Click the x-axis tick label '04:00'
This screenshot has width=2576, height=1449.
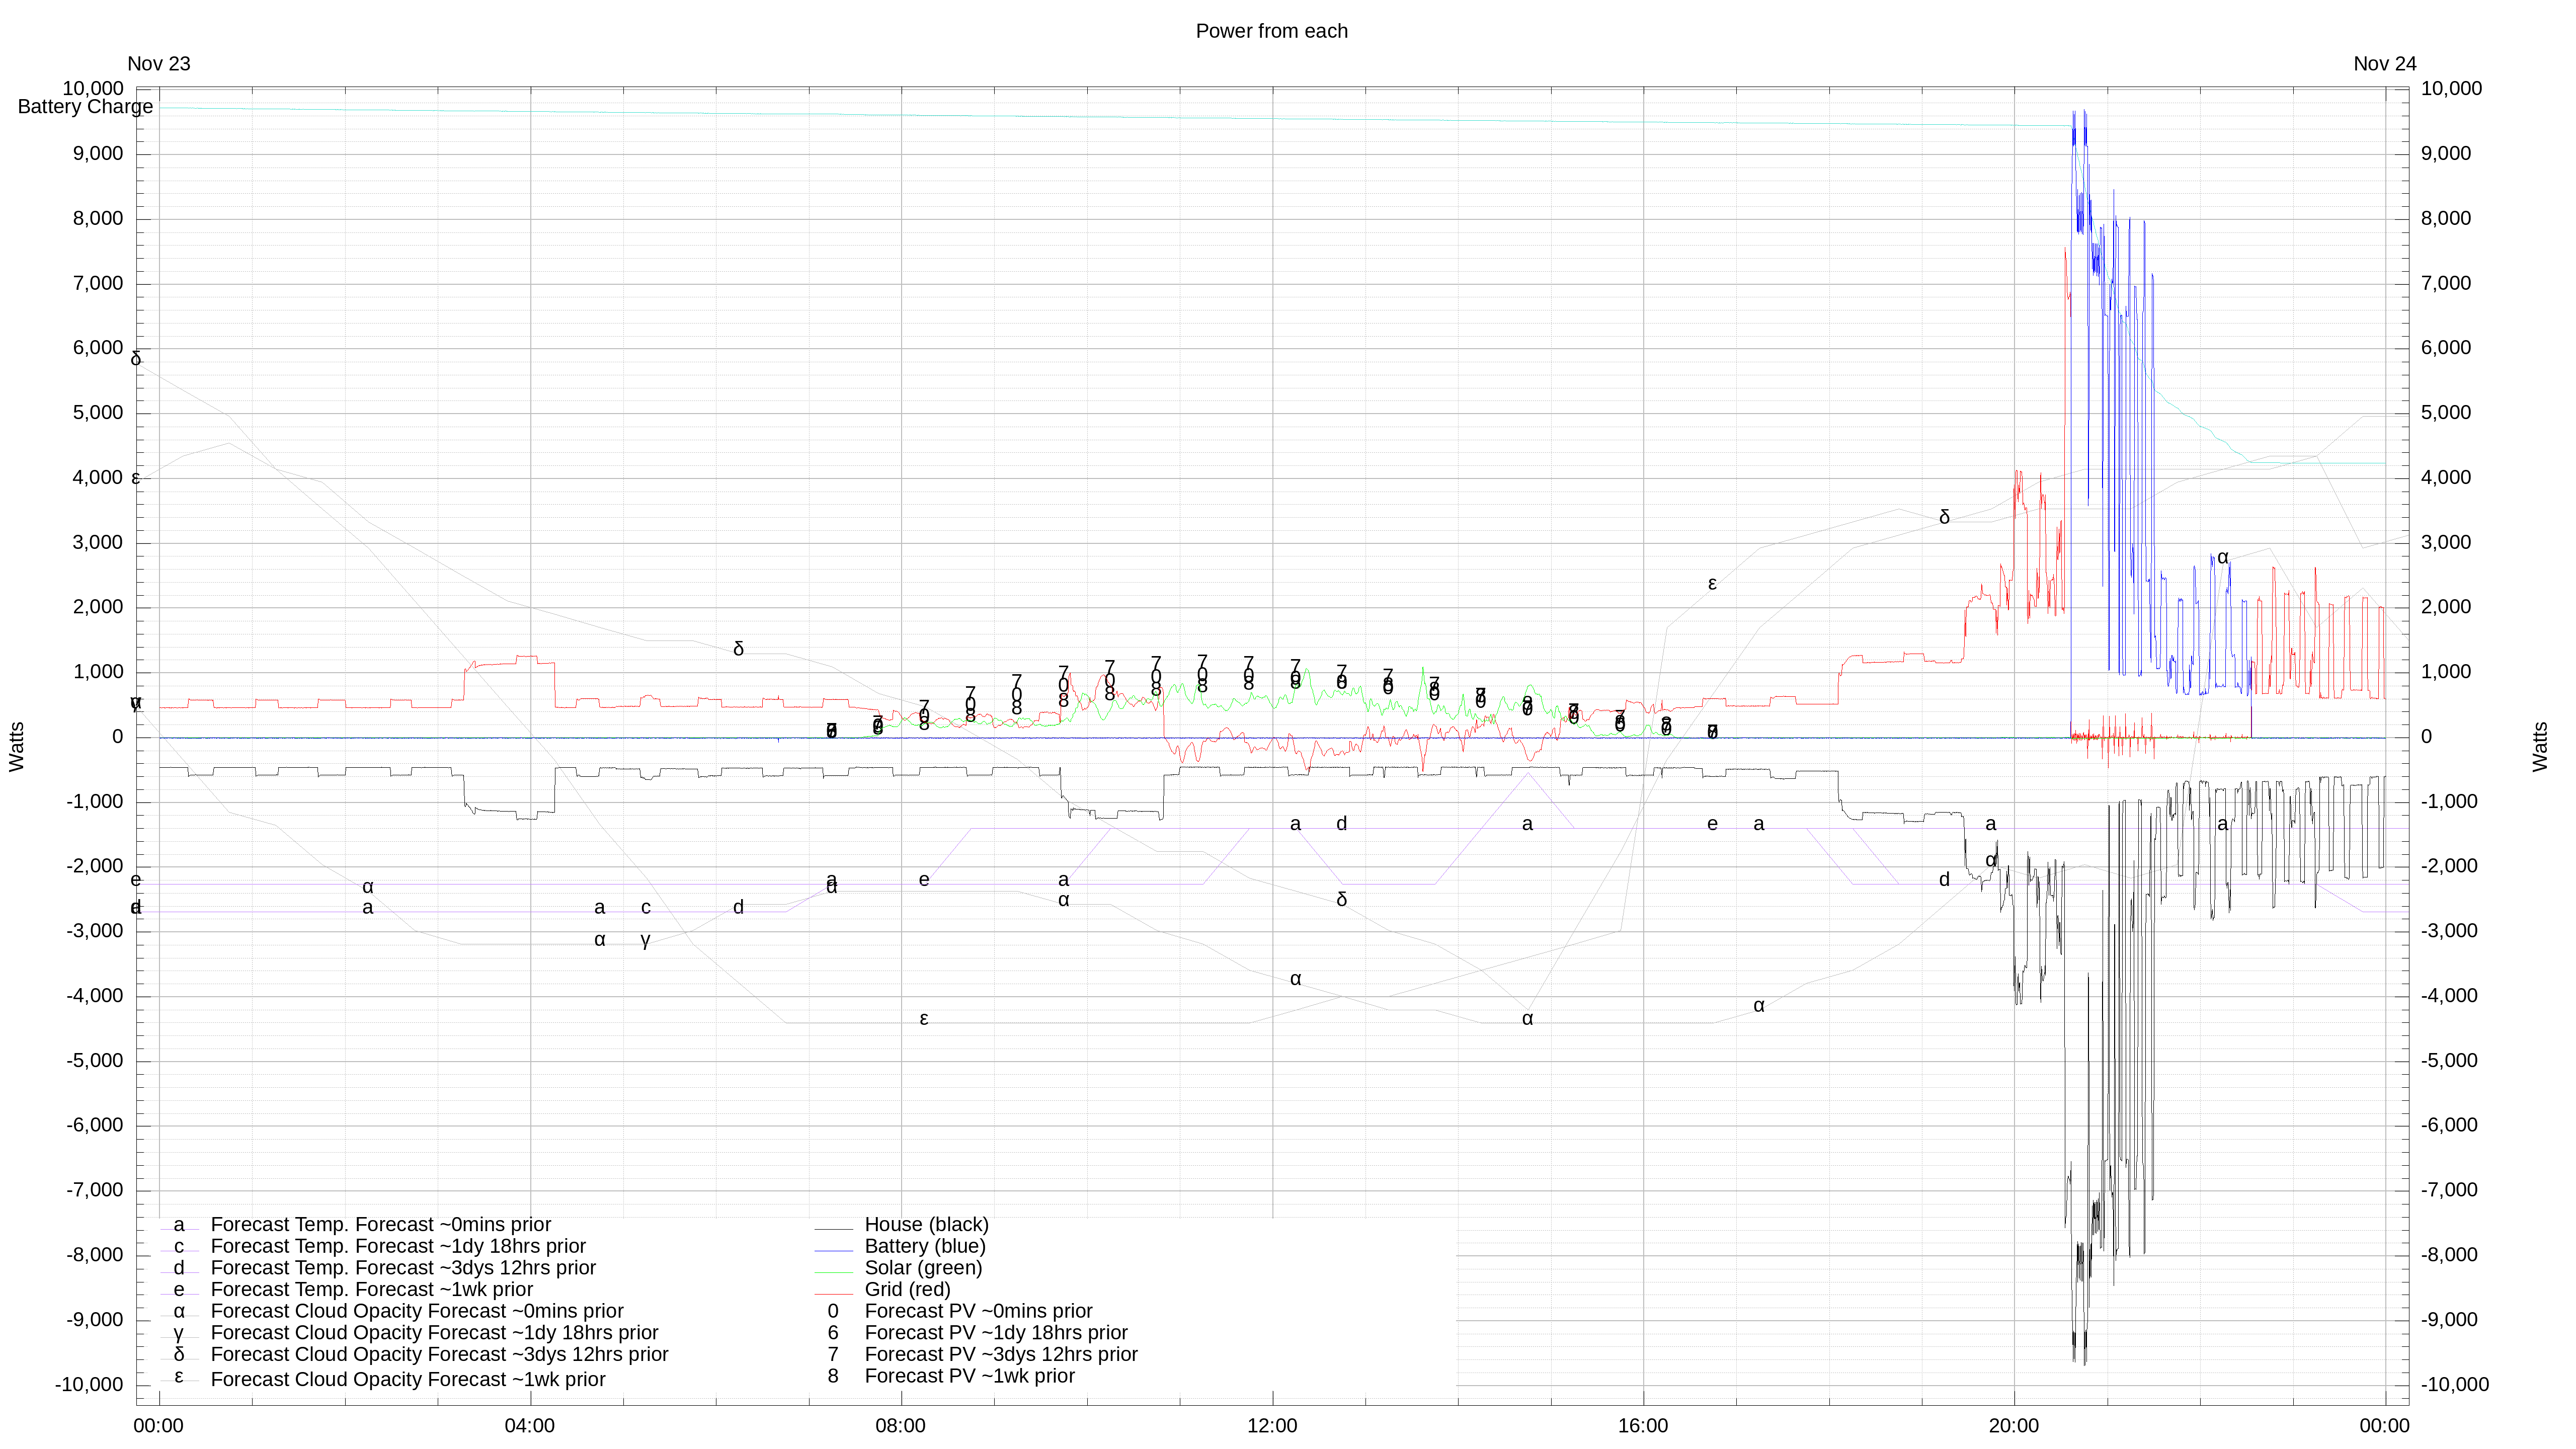(529, 1426)
